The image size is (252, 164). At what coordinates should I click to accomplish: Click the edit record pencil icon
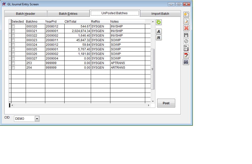click(186, 21)
